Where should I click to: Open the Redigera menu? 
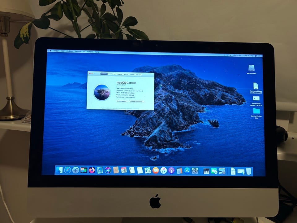coord(70,51)
